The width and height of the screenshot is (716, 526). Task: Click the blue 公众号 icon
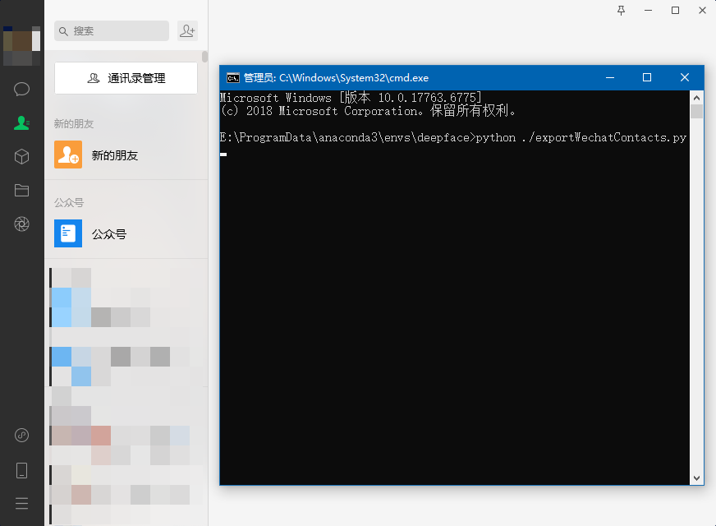(x=68, y=233)
